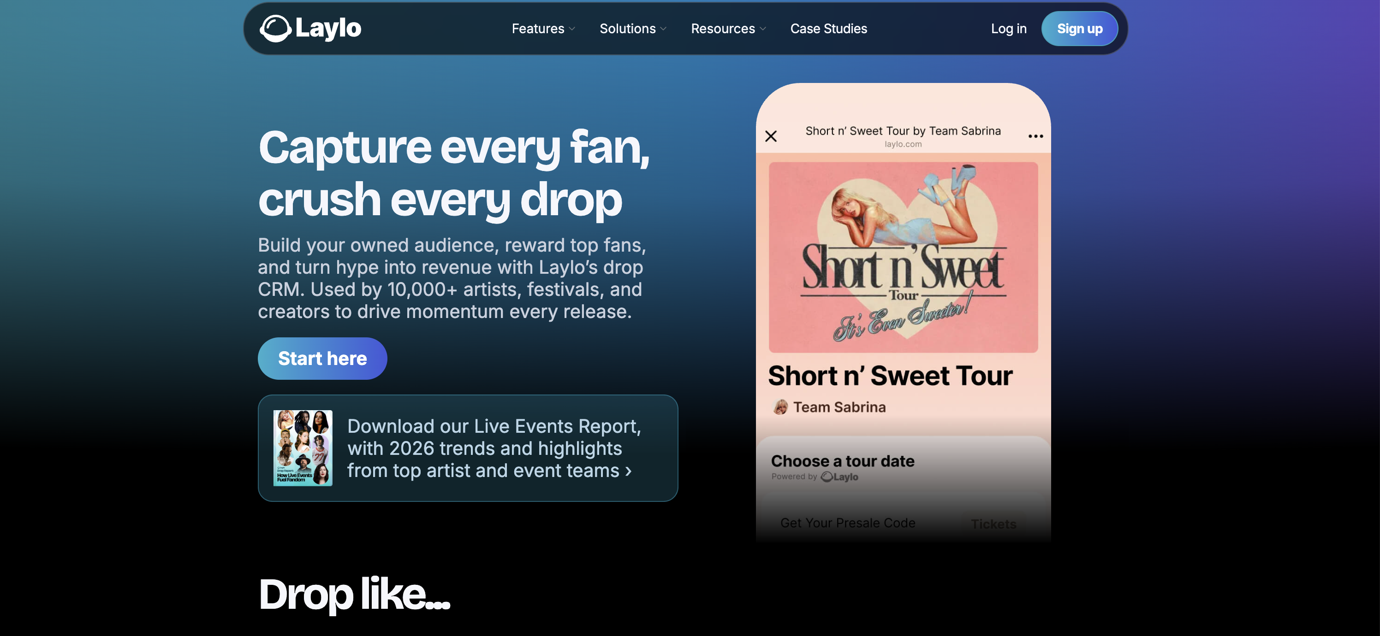
Task: Select the Tickets tab in preview
Action: click(x=993, y=524)
